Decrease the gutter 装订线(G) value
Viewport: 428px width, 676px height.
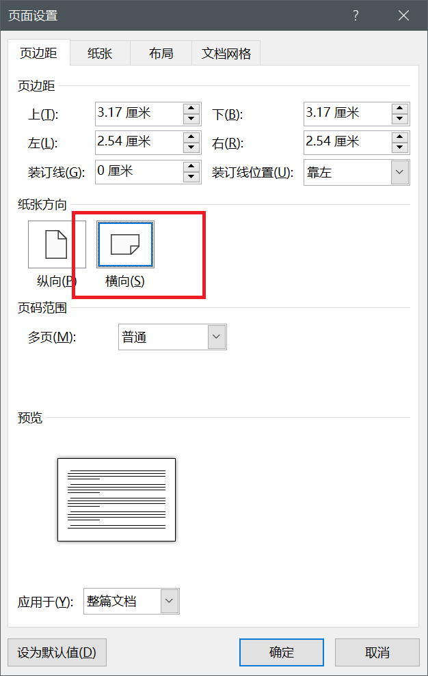coord(191,177)
